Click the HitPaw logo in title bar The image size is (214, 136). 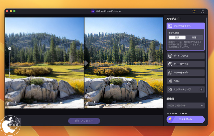[x=93, y=11]
